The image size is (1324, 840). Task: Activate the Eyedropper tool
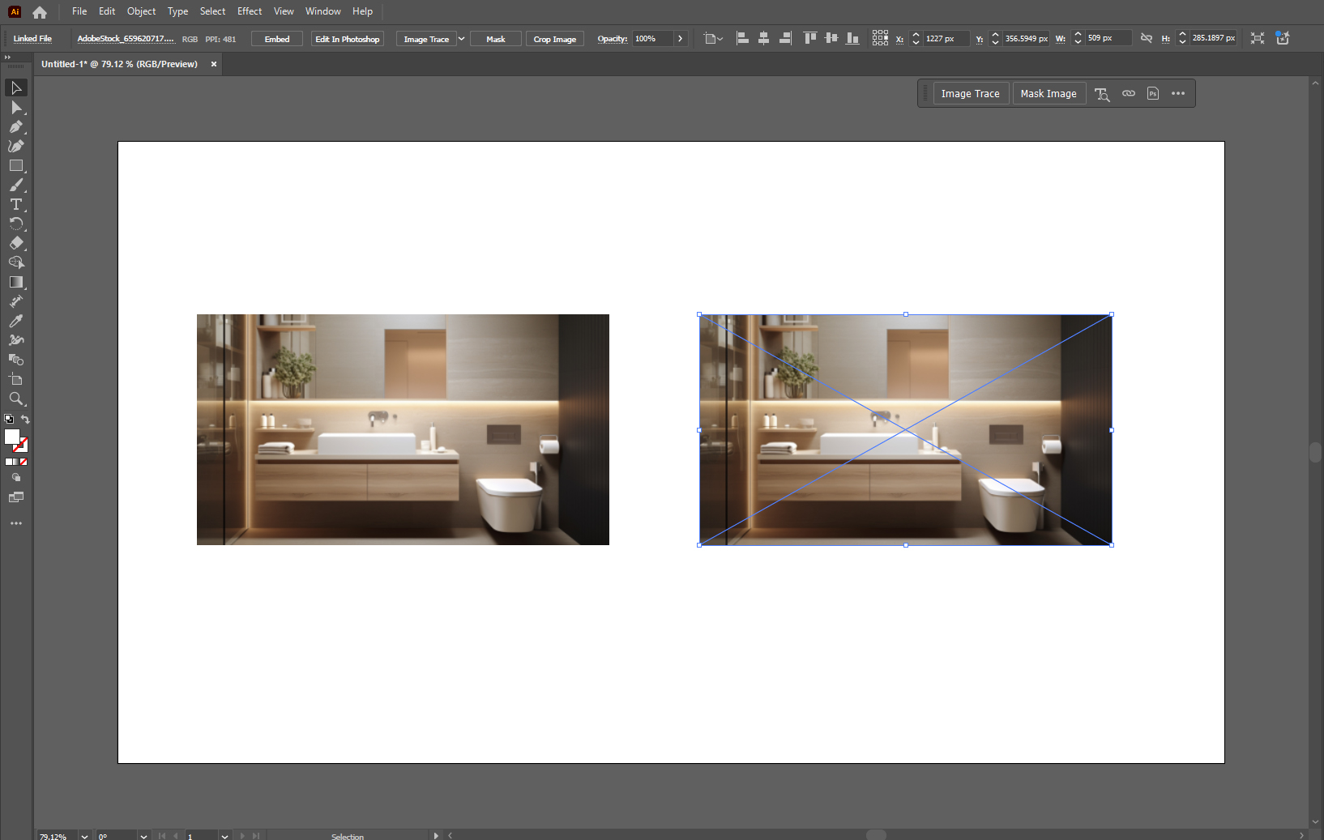pyautogui.click(x=15, y=321)
